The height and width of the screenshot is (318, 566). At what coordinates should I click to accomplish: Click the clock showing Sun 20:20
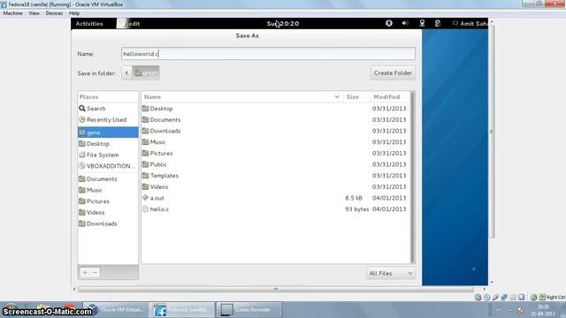[283, 24]
